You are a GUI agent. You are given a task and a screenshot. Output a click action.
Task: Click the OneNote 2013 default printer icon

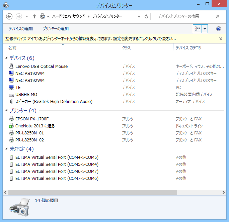[x=11, y=126]
